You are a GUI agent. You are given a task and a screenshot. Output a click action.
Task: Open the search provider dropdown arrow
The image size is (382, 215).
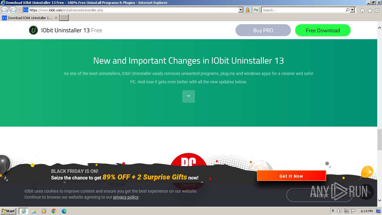click(x=352, y=10)
